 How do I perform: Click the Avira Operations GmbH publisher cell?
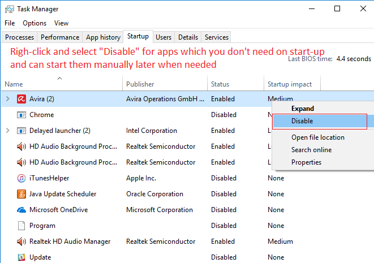[165, 99]
